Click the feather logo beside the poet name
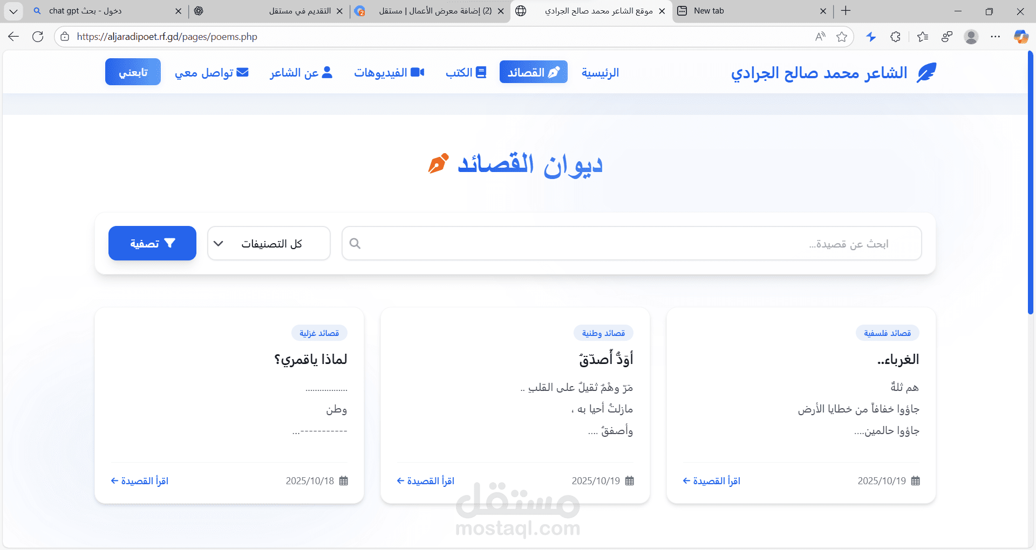Screen dimensions: 1036x550 [926, 72]
